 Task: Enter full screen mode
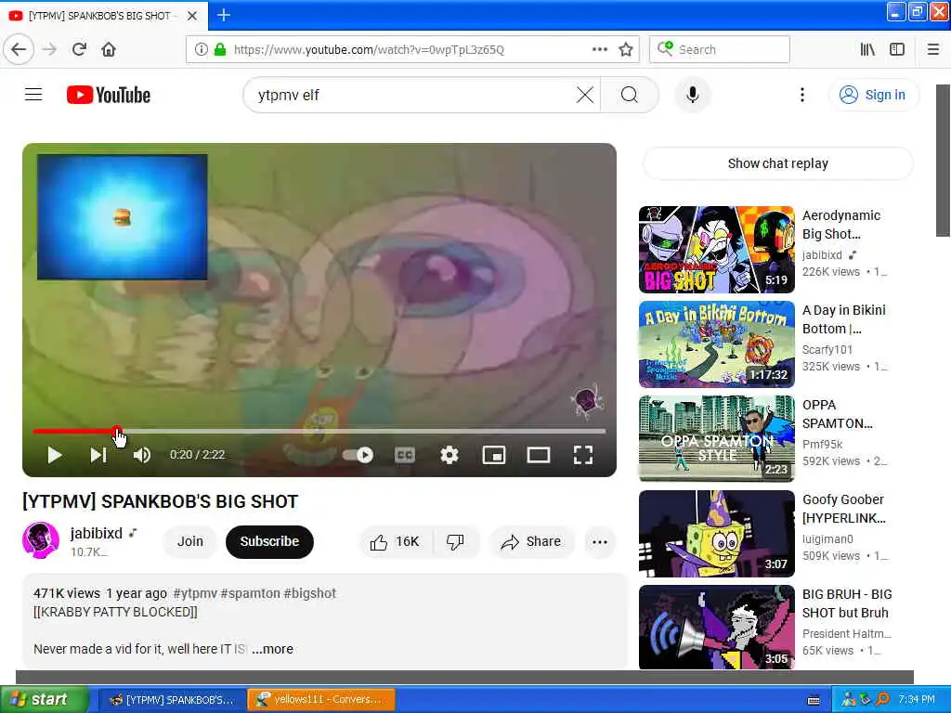[583, 455]
